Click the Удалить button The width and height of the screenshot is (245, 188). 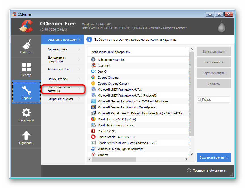coord(214,84)
